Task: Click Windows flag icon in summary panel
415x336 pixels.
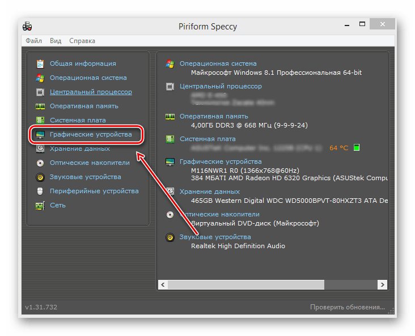Action: (170, 64)
